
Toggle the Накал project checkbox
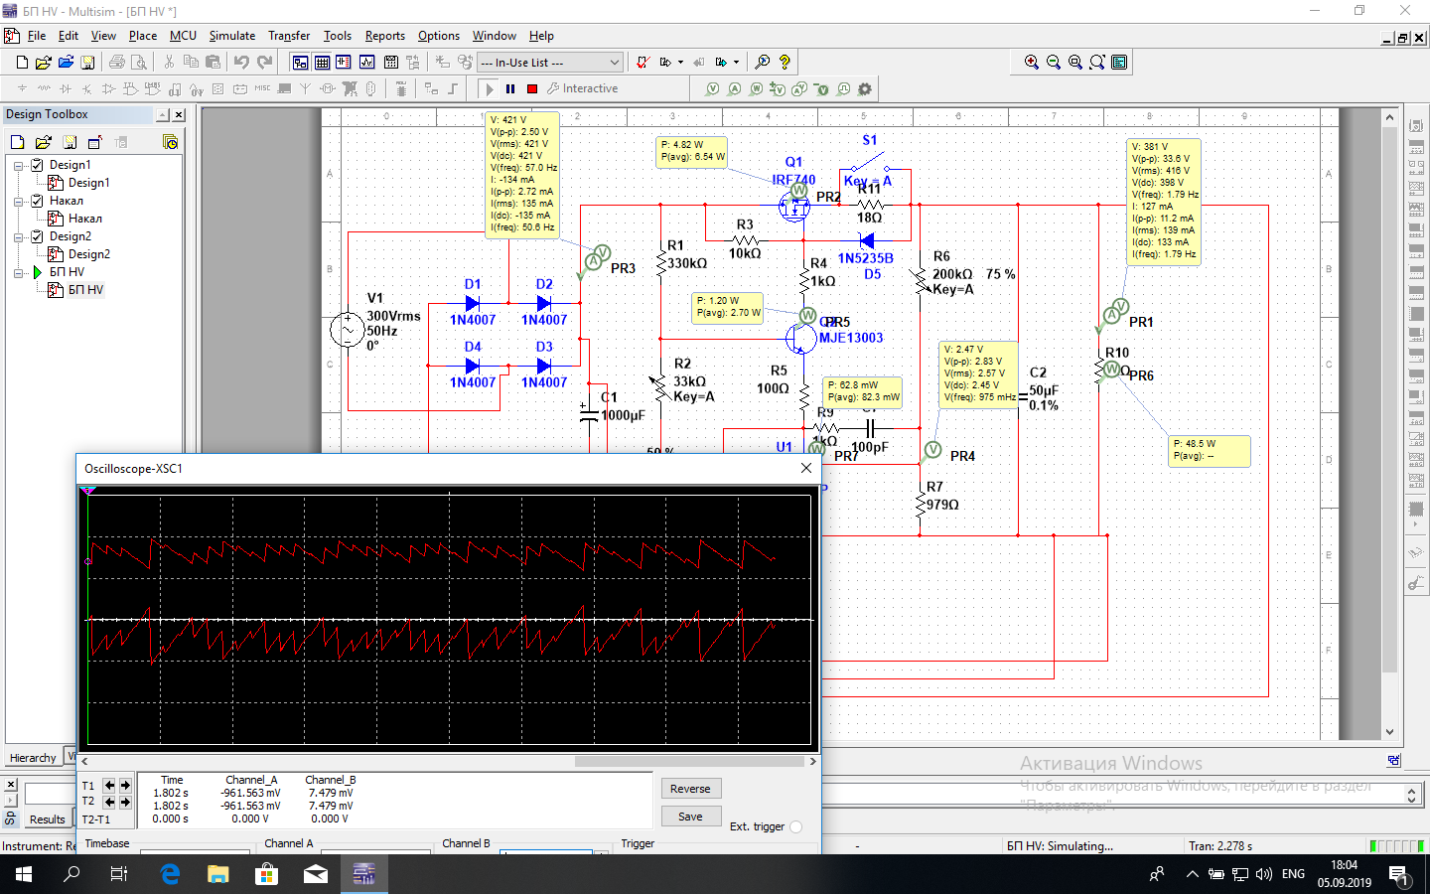pos(38,201)
